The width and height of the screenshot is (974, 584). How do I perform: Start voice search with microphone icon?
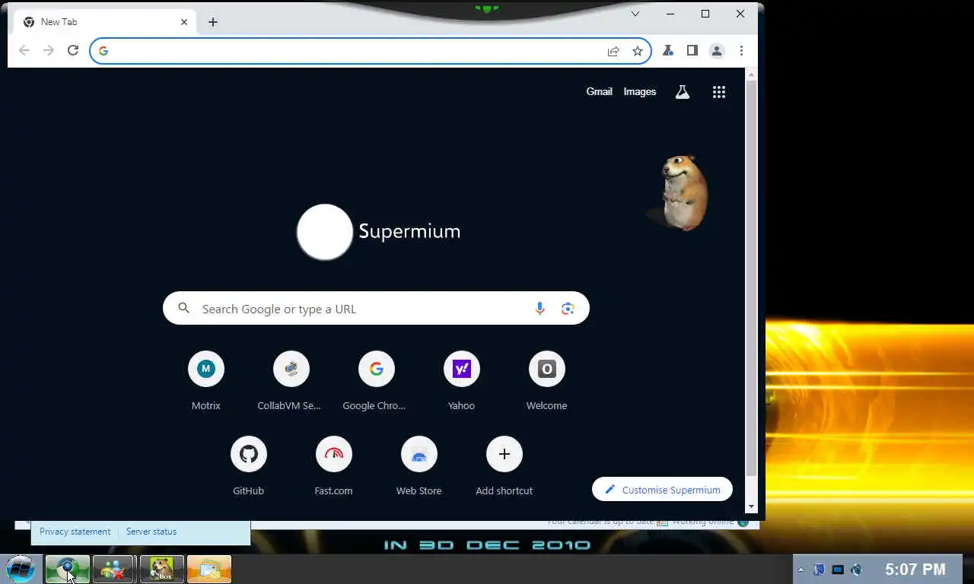(540, 309)
